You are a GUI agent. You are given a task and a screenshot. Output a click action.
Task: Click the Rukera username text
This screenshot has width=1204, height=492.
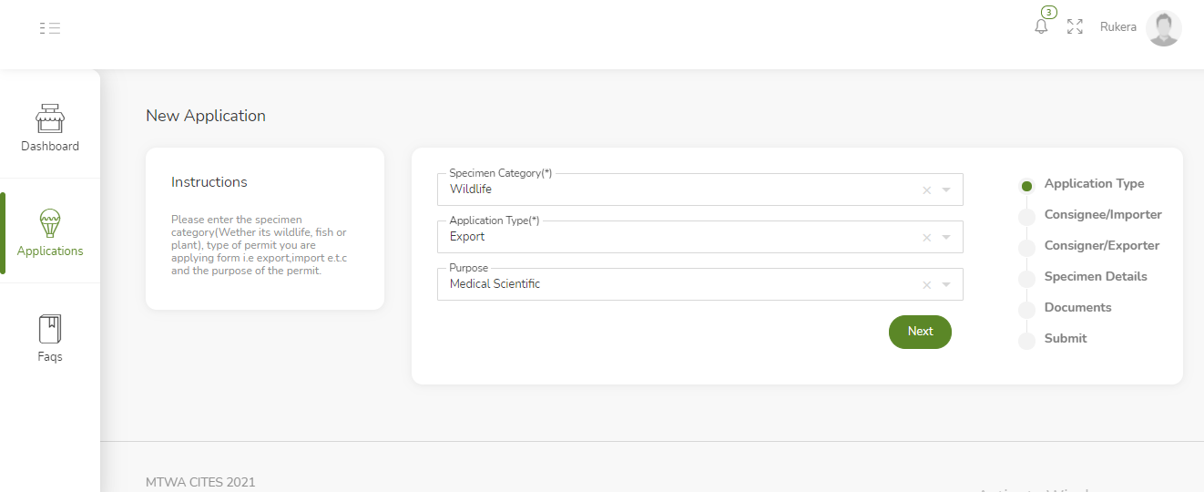pyautogui.click(x=1117, y=27)
